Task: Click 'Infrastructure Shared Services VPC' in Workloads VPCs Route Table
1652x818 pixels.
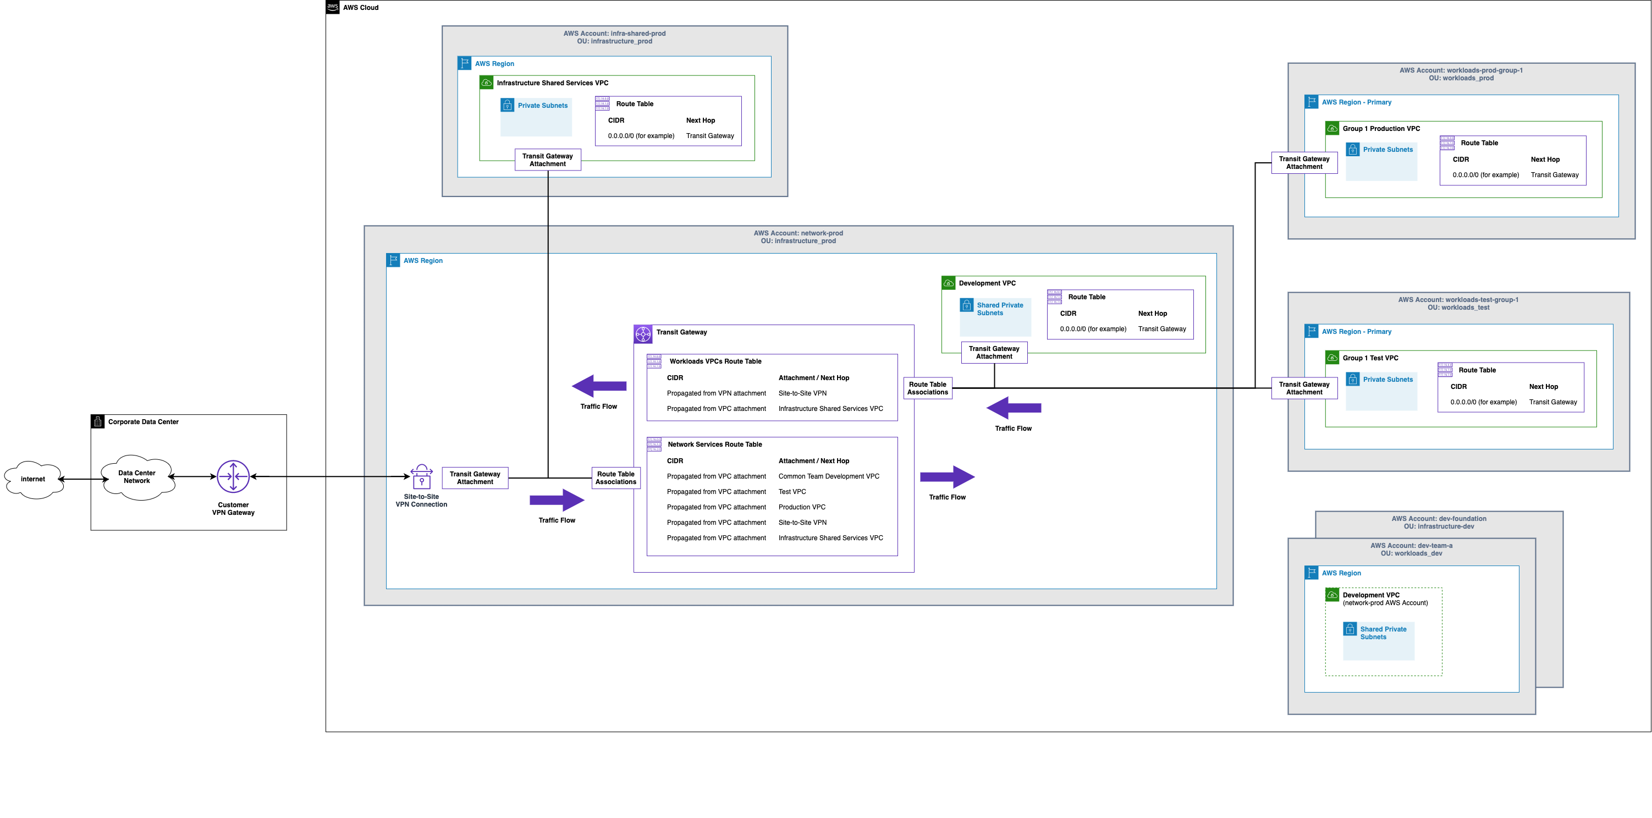Action: [x=830, y=409]
